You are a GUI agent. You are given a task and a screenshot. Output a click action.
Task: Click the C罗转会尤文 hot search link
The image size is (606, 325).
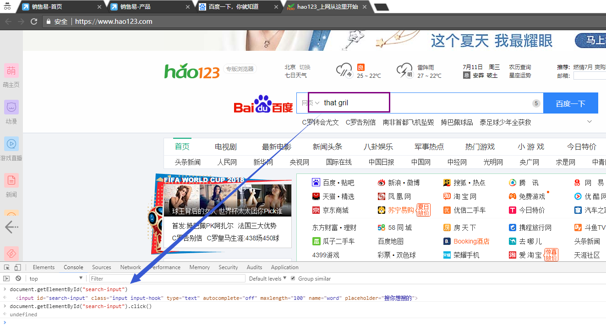point(321,122)
